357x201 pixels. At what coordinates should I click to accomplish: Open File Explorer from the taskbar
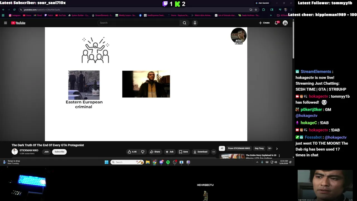coord(148,162)
